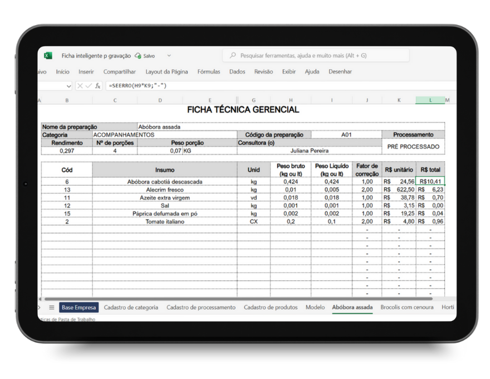Select the Base Empresa sheet tab

(79, 307)
